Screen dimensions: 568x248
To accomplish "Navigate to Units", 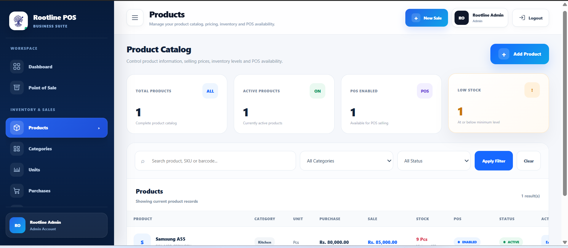I will point(56,170).
